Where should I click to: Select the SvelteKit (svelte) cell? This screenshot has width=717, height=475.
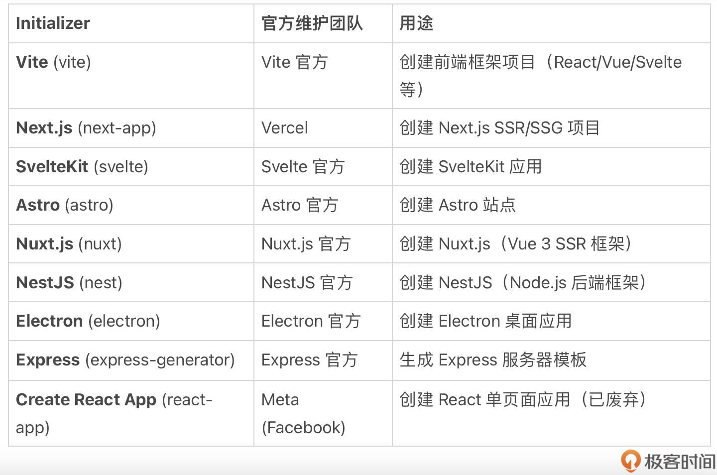[82, 167]
